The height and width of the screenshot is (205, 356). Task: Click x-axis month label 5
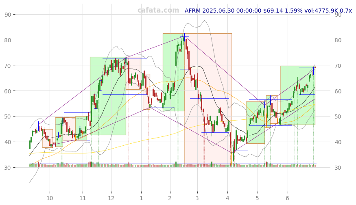pos(257,198)
